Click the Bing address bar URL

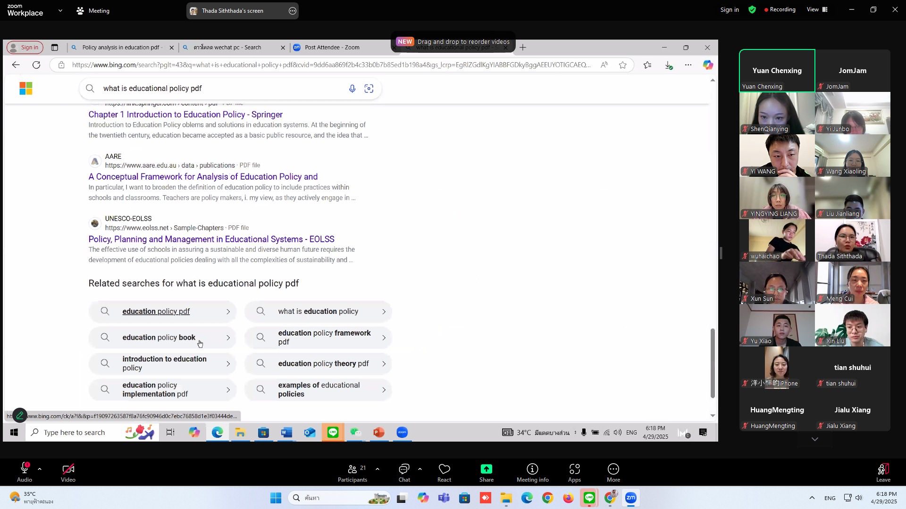pos(331,65)
